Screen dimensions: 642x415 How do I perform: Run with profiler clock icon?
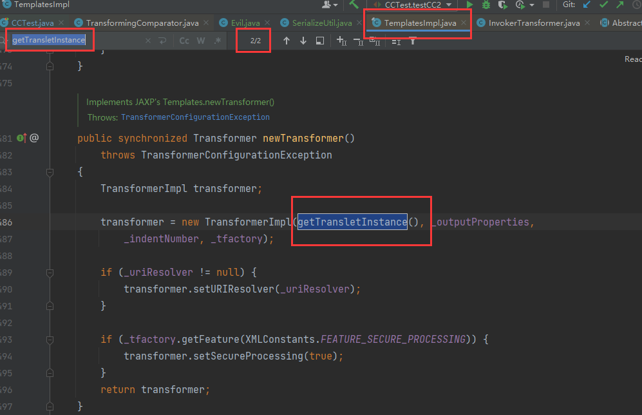520,5
